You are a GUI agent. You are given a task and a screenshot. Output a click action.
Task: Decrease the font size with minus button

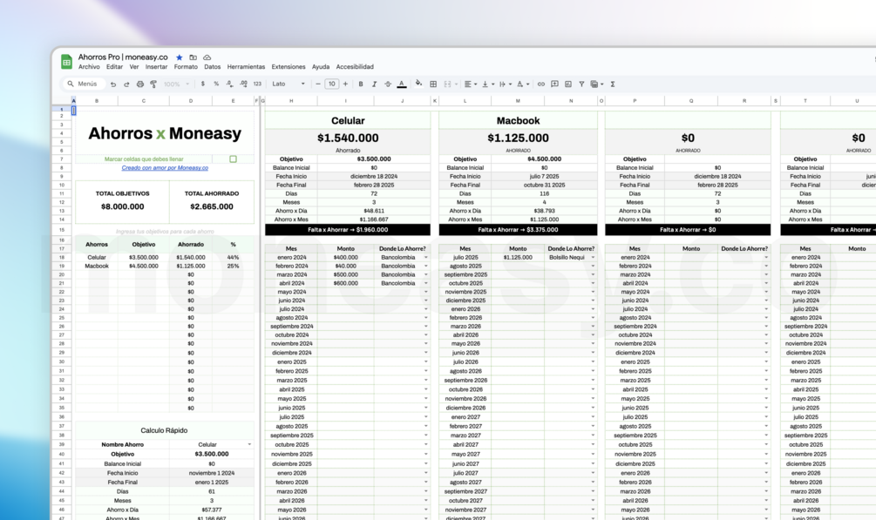[x=318, y=84]
